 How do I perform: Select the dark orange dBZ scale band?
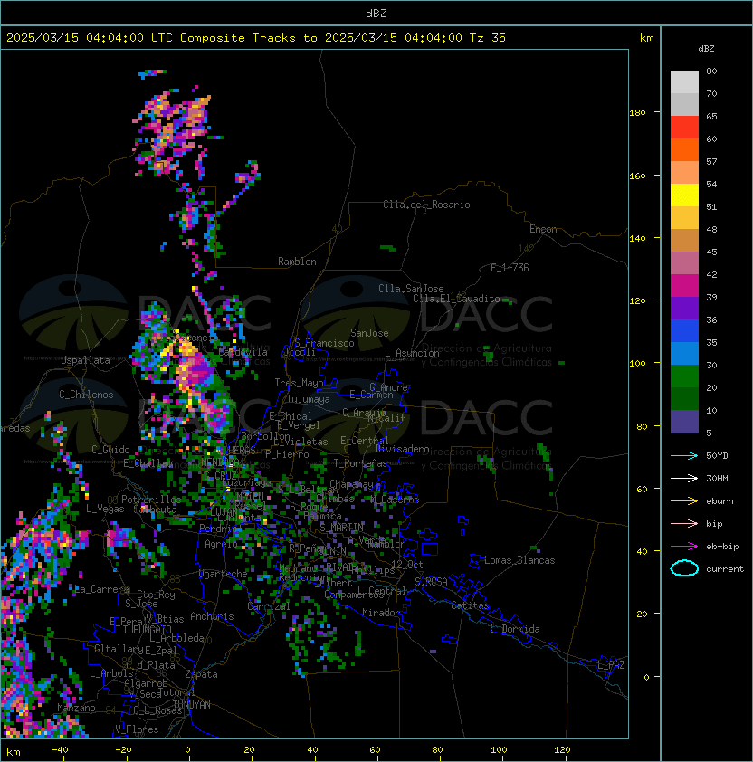pos(684,149)
